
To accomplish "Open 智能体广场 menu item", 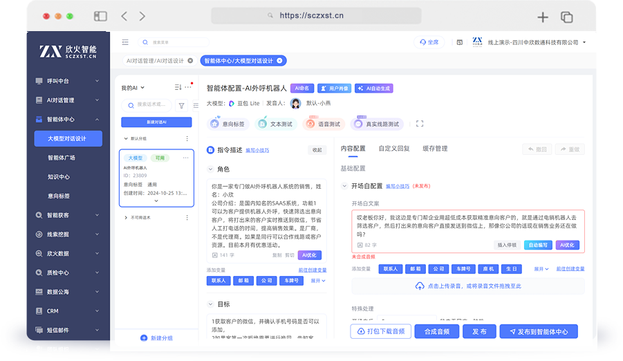I will pyautogui.click(x=62, y=158).
